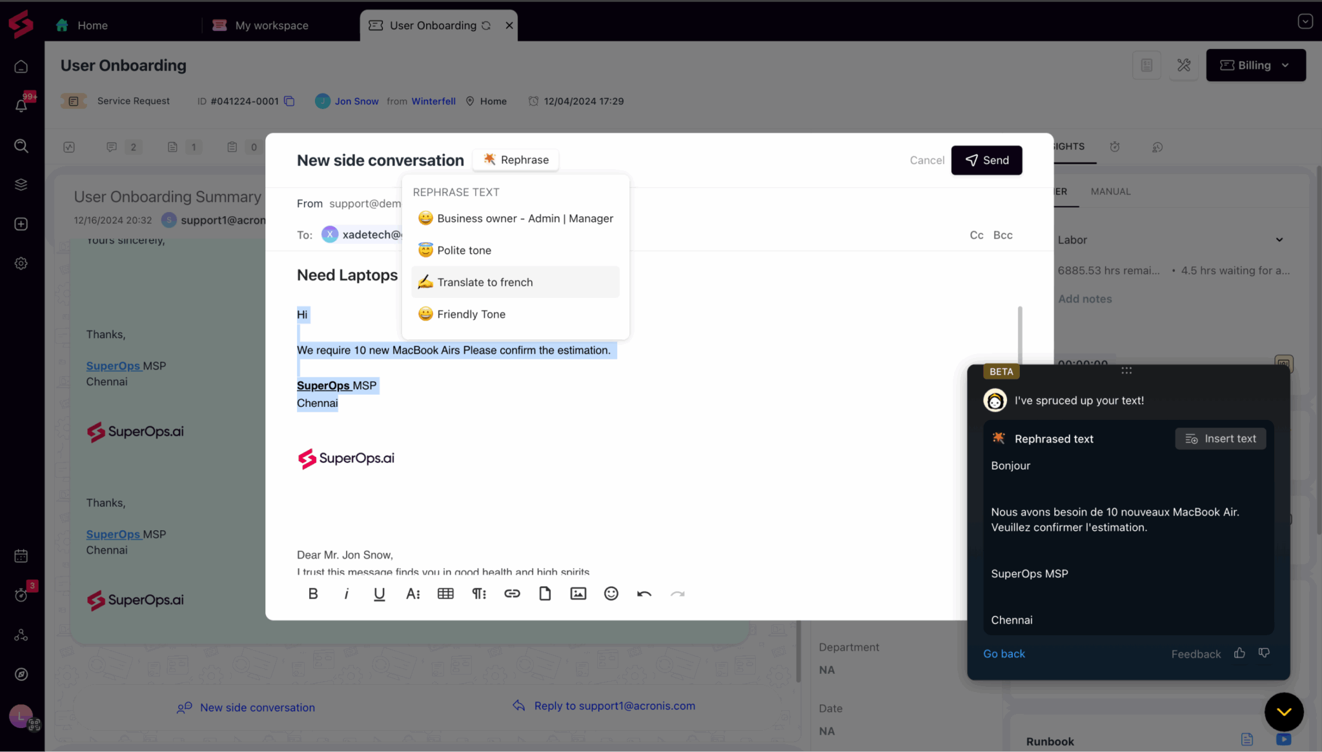The image size is (1322, 752).
Task: Open the network nodes sidebar icon
Action: [x=21, y=635]
